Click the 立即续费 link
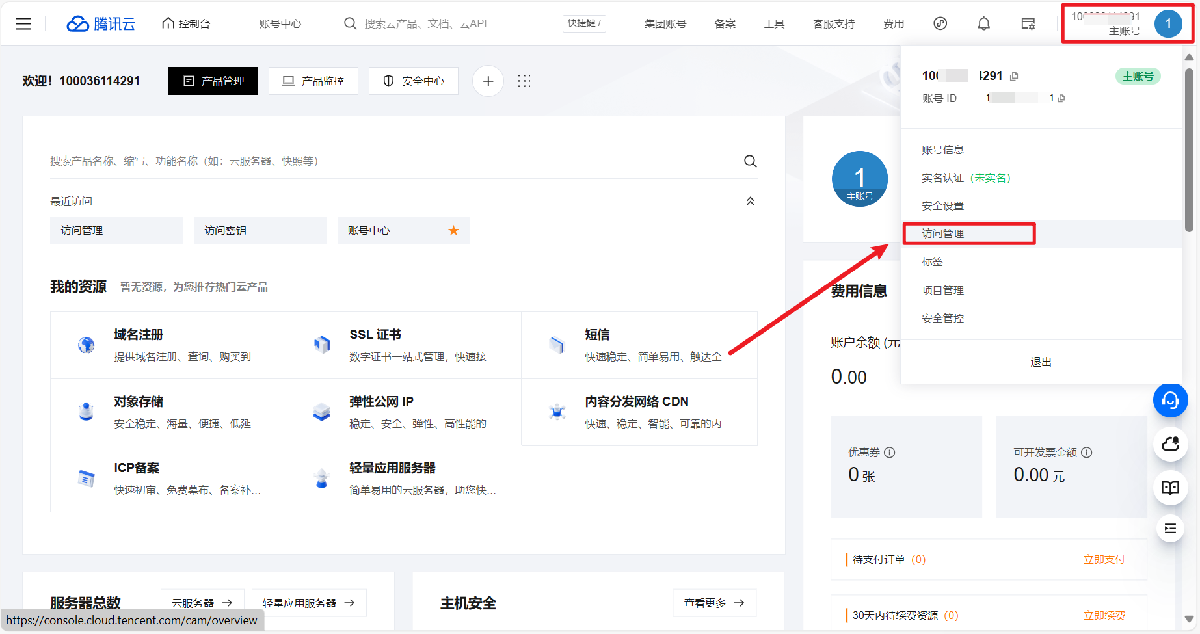Screen dimensions: 1200x634 click(1104, 614)
